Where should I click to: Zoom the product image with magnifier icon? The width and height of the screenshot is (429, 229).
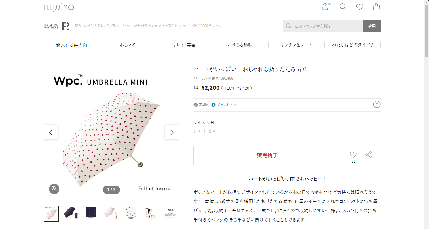coord(54,189)
